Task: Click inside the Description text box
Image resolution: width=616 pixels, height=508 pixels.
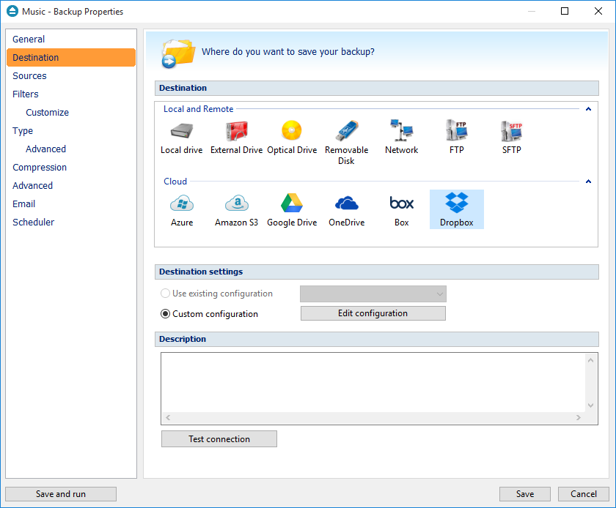Action: click(x=373, y=383)
